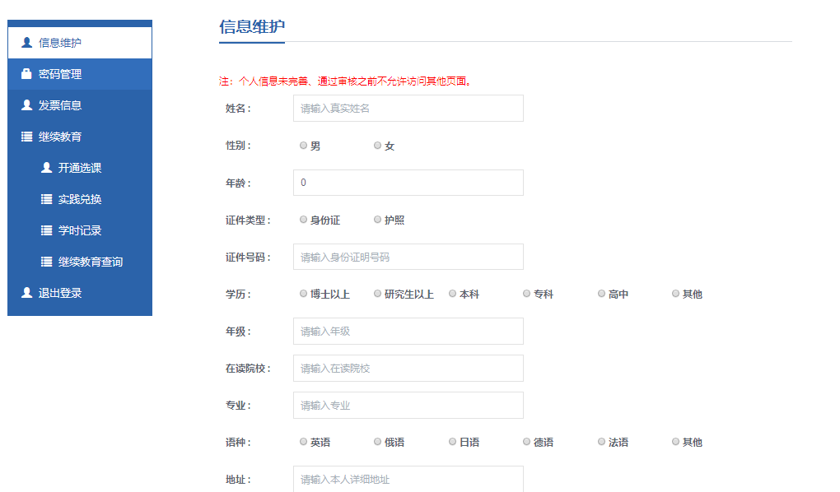Select 本科 education level
The height and width of the screenshot is (492, 840).
(x=453, y=294)
